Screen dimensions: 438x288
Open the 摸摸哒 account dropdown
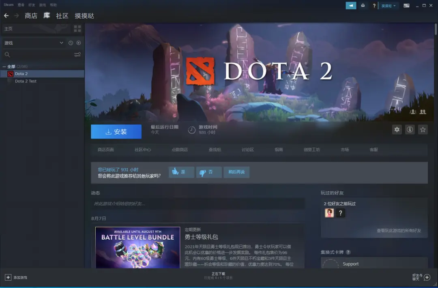(x=389, y=6)
